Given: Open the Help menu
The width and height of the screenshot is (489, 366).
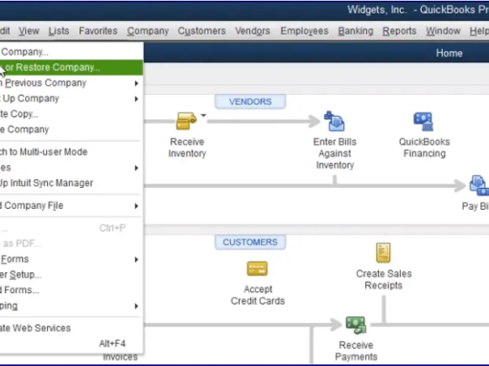Looking at the screenshot, I should tap(479, 31).
